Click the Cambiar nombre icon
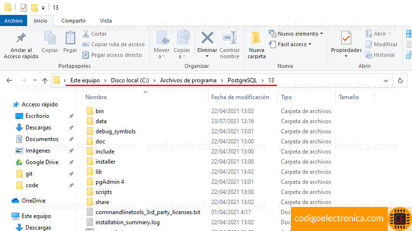This screenshot has width=412, height=231. coord(230,38)
